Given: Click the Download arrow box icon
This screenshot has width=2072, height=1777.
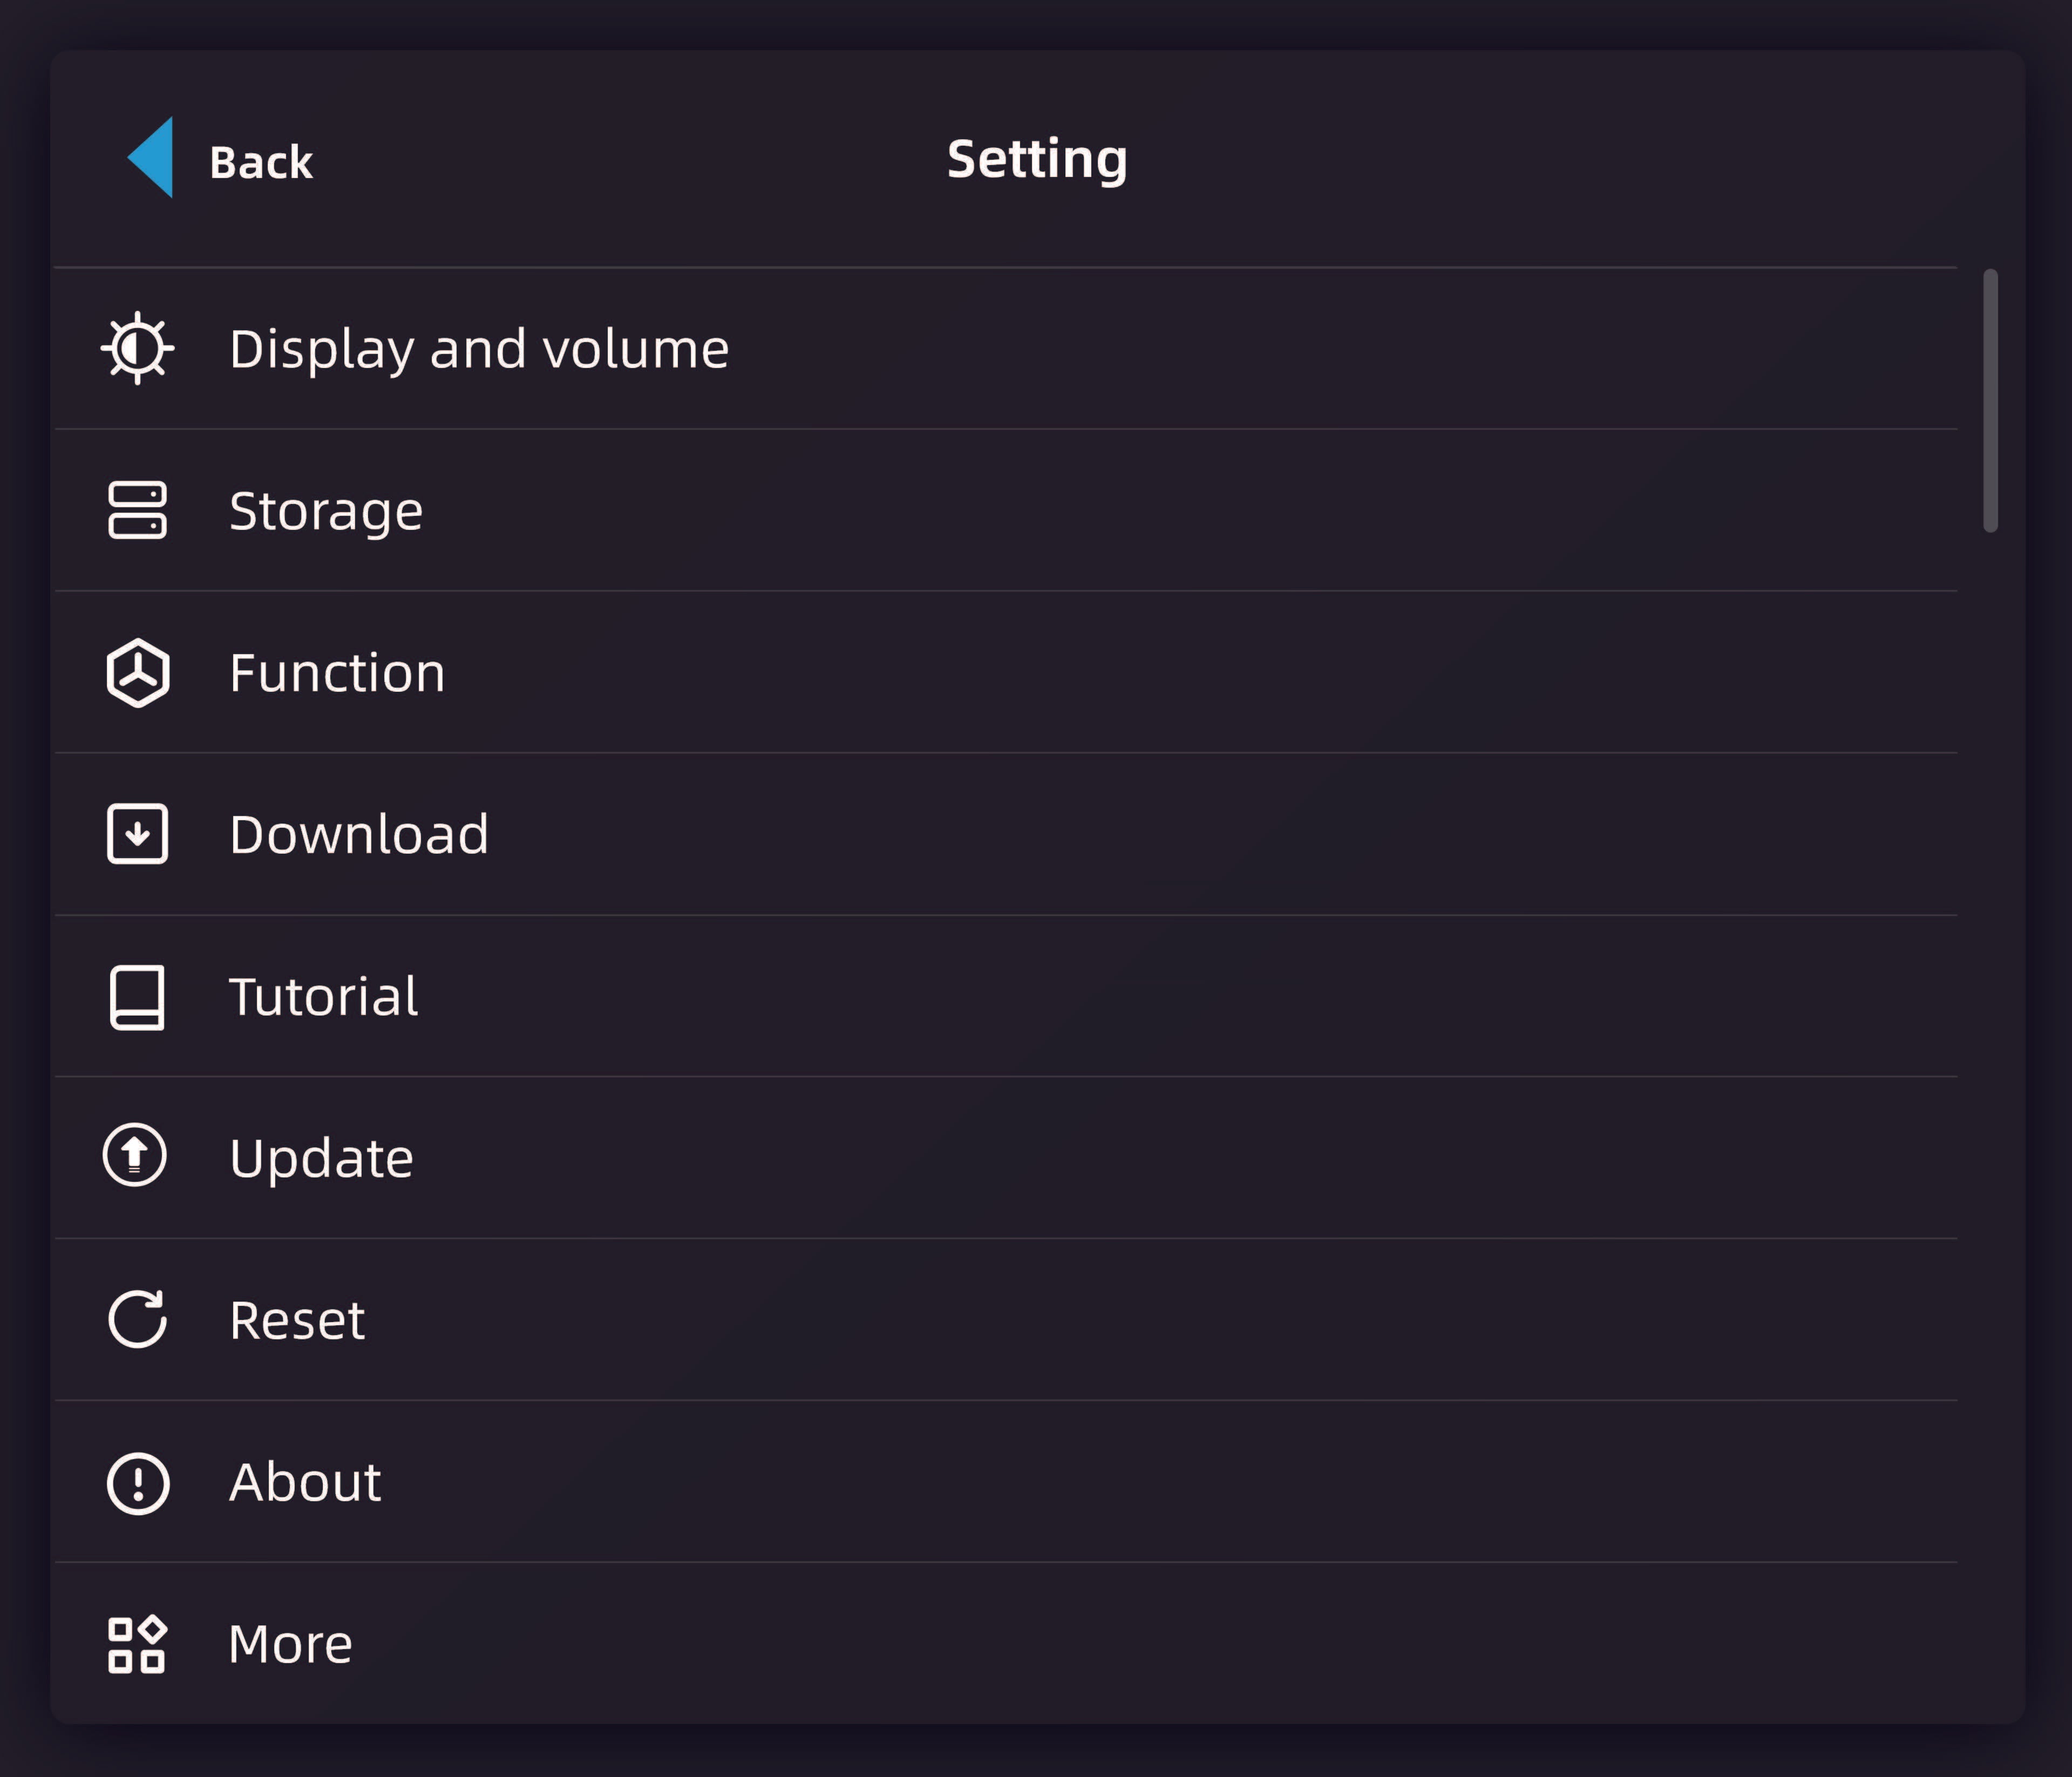Looking at the screenshot, I should point(137,834).
